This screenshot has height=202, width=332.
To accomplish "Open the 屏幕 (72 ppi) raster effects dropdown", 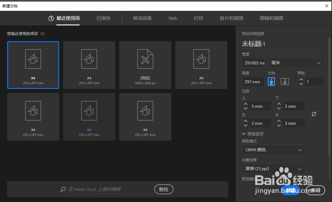I will (x=273, y=169).
